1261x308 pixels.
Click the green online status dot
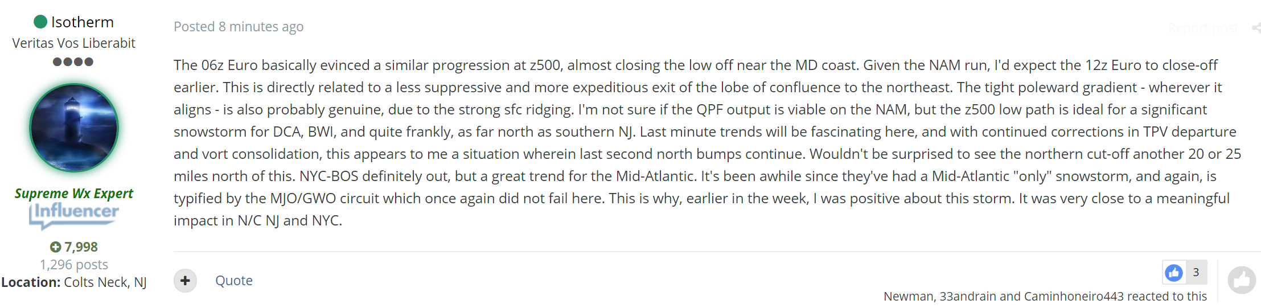[x=40, y=22]
